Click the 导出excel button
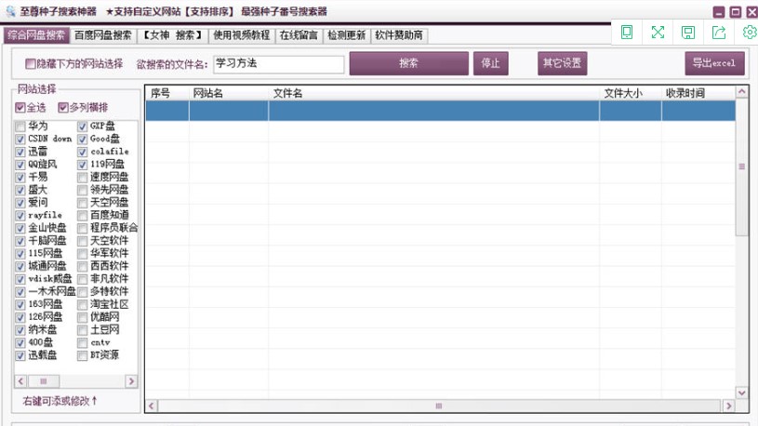 [714, 63]
